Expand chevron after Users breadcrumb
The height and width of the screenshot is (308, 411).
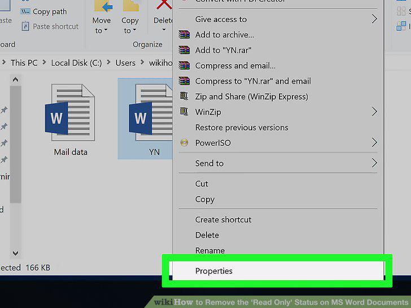pos(142,62)
